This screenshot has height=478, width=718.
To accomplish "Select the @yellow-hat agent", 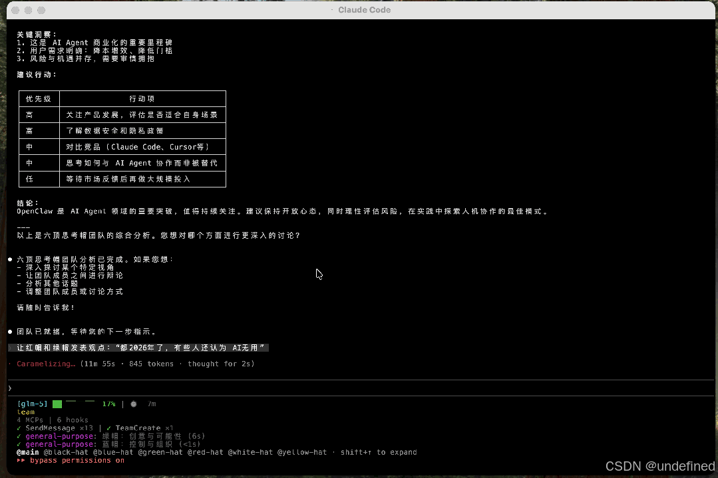I will (x=302, y=452).
